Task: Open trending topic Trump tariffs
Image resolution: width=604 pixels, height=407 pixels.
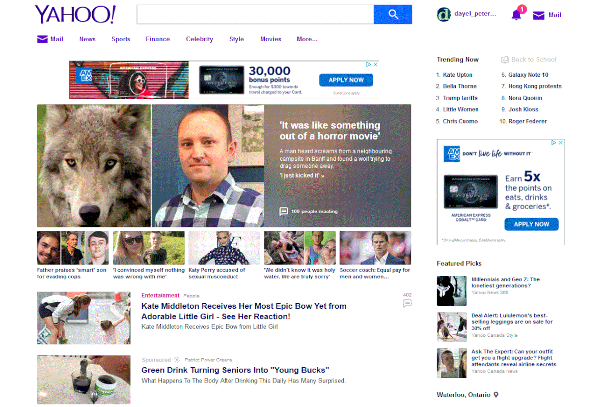Action: [x=460, y=98]
